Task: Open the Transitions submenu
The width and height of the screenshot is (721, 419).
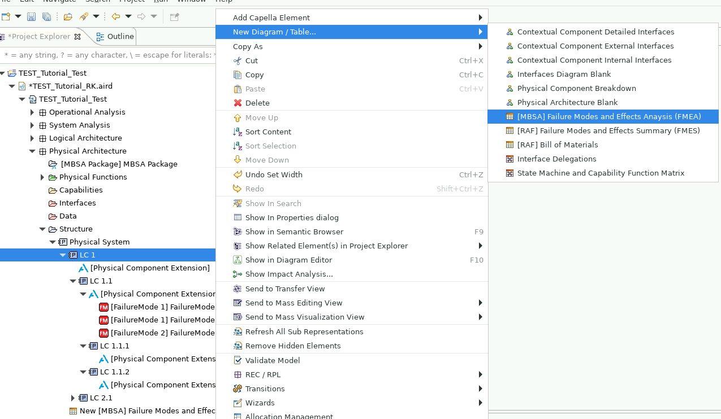Action: (x=352, y=389)
